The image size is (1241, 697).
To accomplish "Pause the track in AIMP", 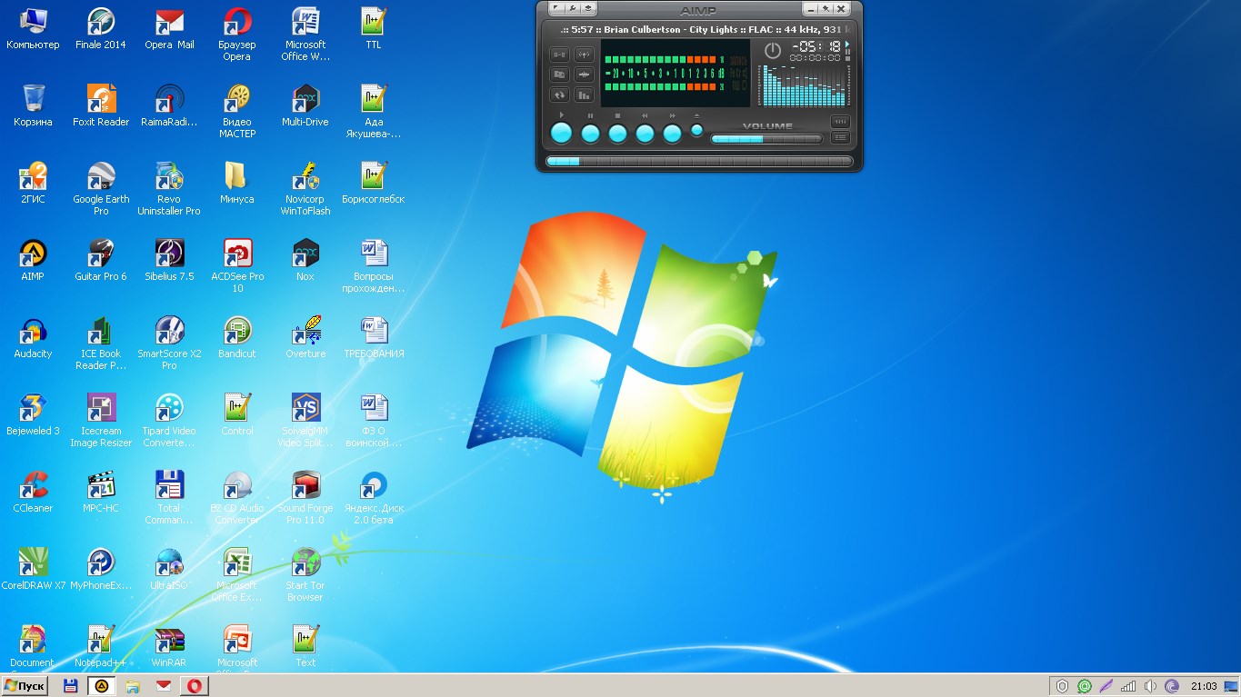I will (590, 134).
